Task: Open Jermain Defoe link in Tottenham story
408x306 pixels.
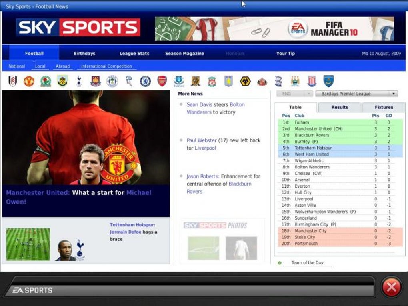Action: [x=126, y=232]
